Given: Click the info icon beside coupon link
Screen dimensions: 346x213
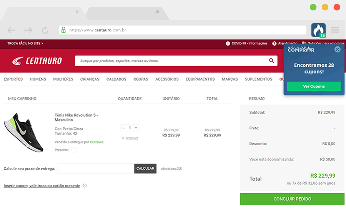Looking at the screenshot, I should [85, 186].
